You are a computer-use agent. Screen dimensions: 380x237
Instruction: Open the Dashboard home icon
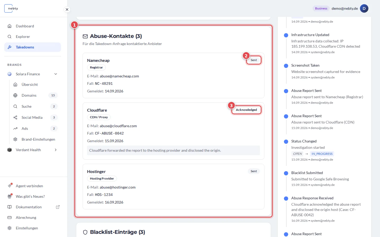point(9,26)
